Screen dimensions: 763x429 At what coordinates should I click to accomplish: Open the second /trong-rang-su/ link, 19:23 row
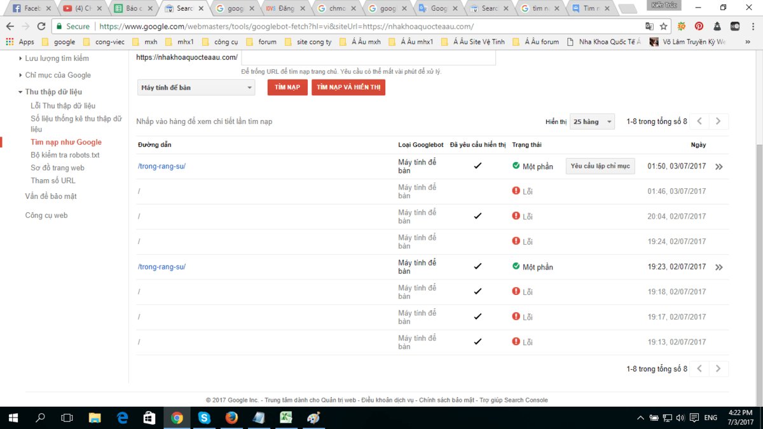click(162, 267)
